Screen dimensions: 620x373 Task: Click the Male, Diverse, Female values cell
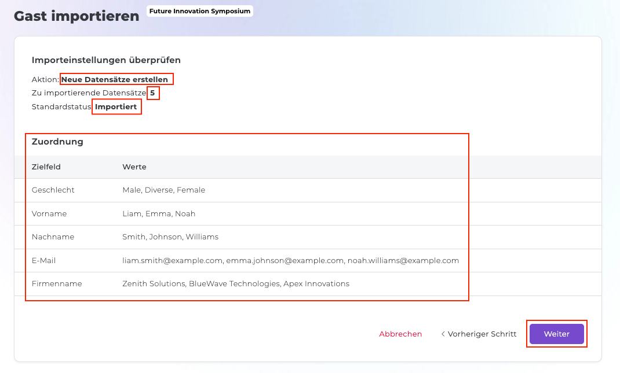coord(163,190)
